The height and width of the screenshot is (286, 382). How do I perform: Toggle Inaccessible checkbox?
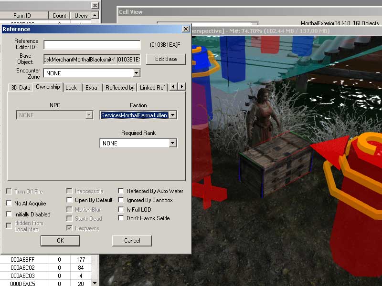pos(69,191)
